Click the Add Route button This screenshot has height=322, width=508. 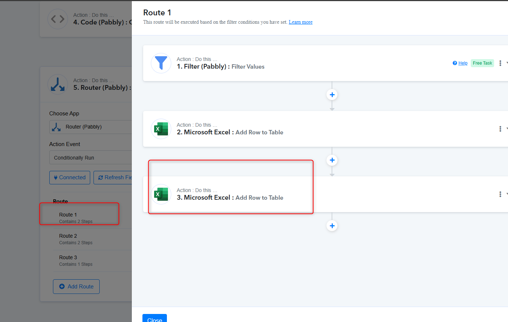coord(76,287)
